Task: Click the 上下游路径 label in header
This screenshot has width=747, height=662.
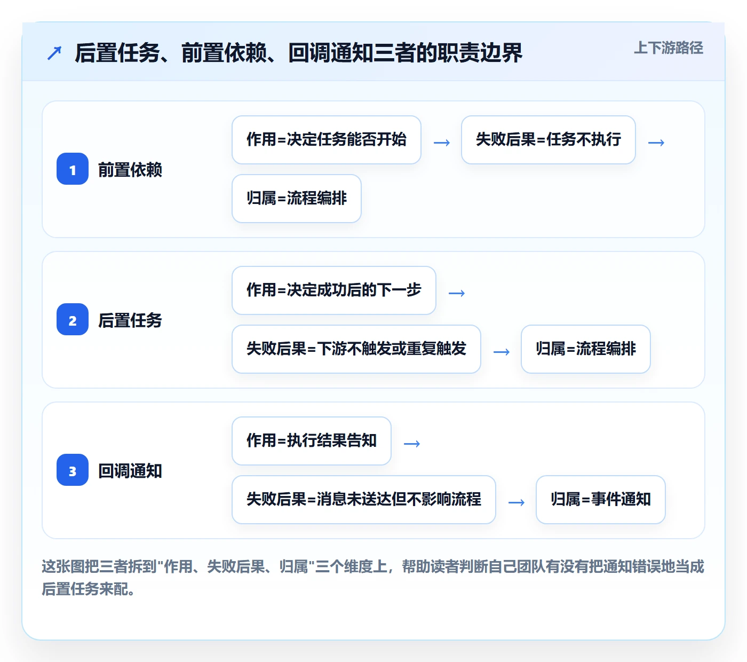Action: point(668,48)
